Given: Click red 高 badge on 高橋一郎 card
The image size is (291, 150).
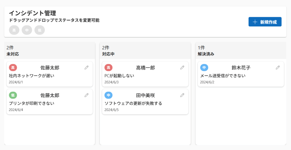Looking at the screenshot, I should (109, 67).
